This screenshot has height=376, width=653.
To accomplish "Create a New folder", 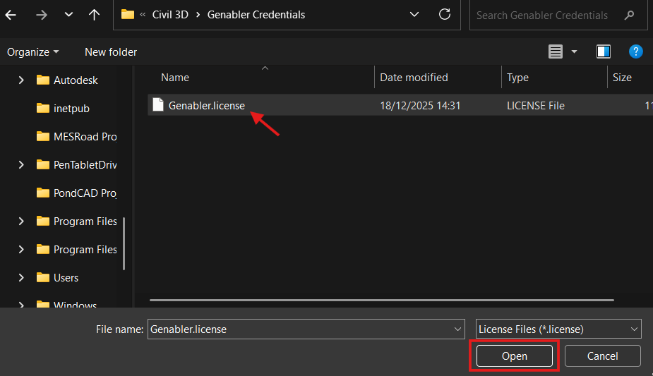I will [x=111, y=52].
